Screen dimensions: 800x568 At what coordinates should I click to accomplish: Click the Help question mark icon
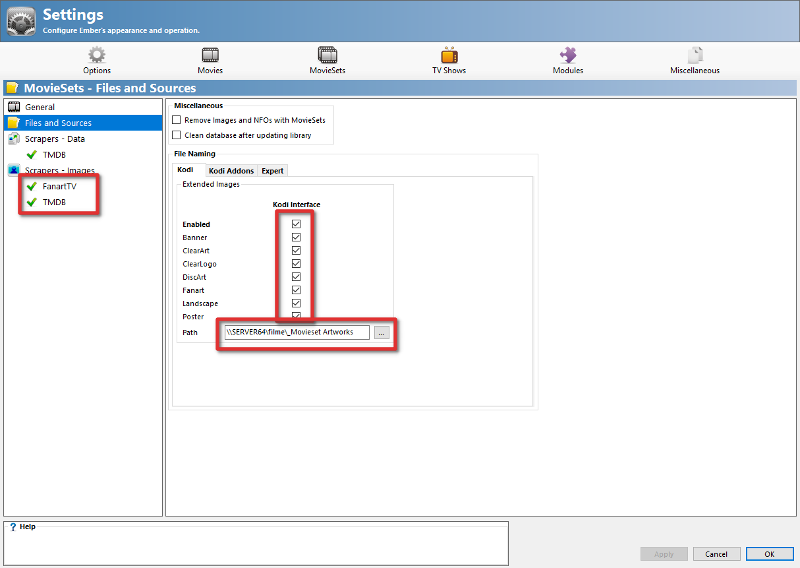point(13,527)
